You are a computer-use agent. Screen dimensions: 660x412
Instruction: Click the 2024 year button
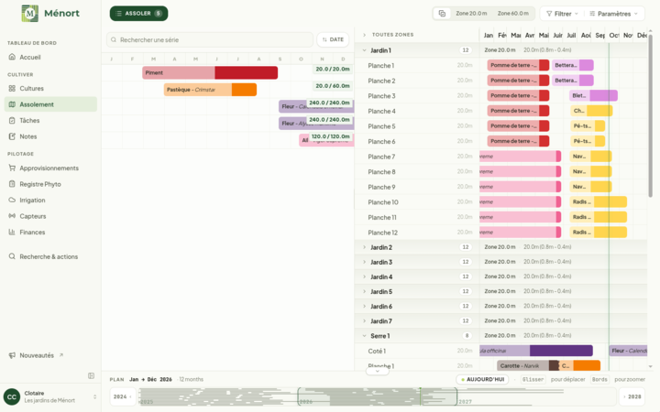[123, 396]
